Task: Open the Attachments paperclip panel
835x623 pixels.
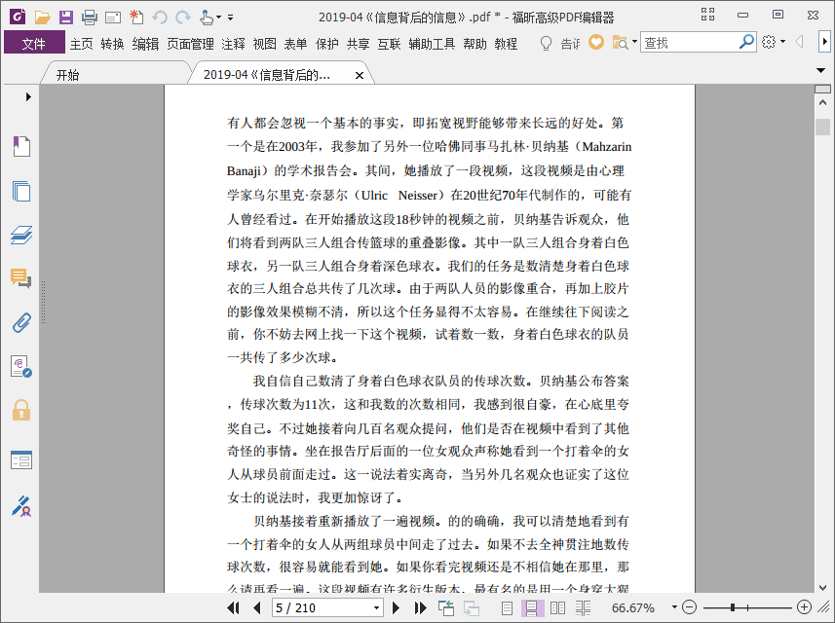Action: [x=21, y=322]
